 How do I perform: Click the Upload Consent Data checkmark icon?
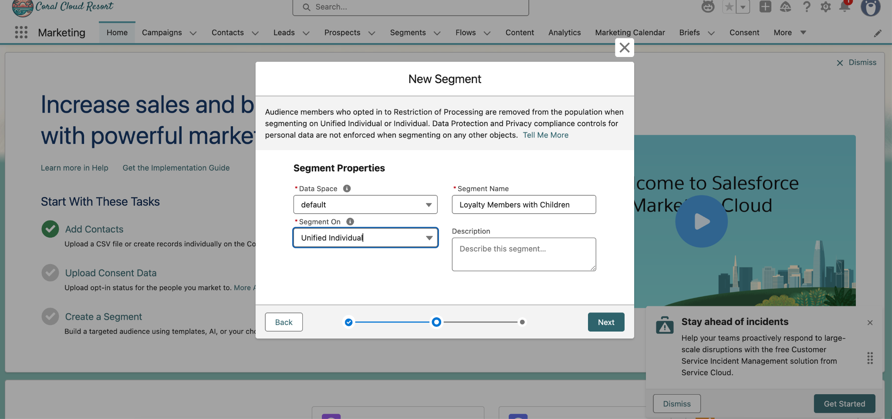tap(50, 273)
